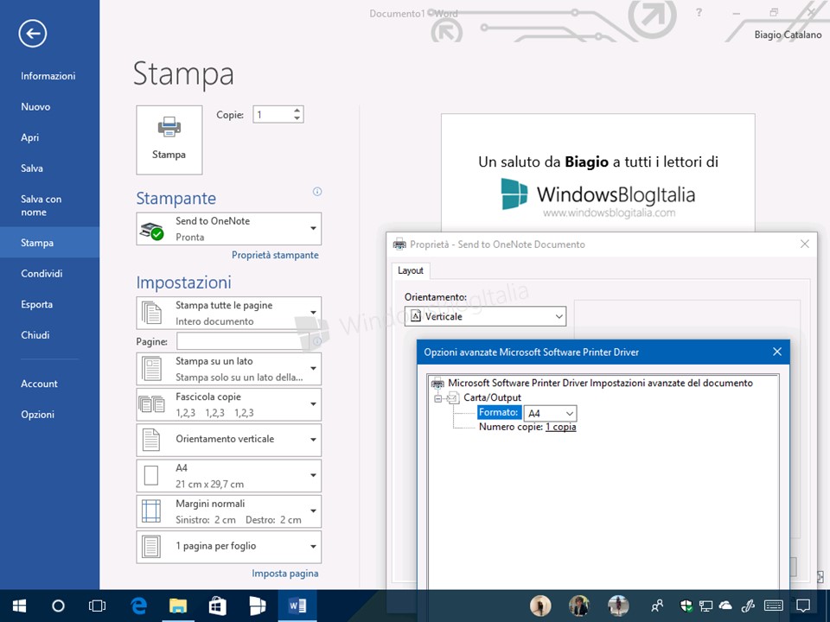
Task: Choose Salva in the sidebar
Action: (32, 168)
